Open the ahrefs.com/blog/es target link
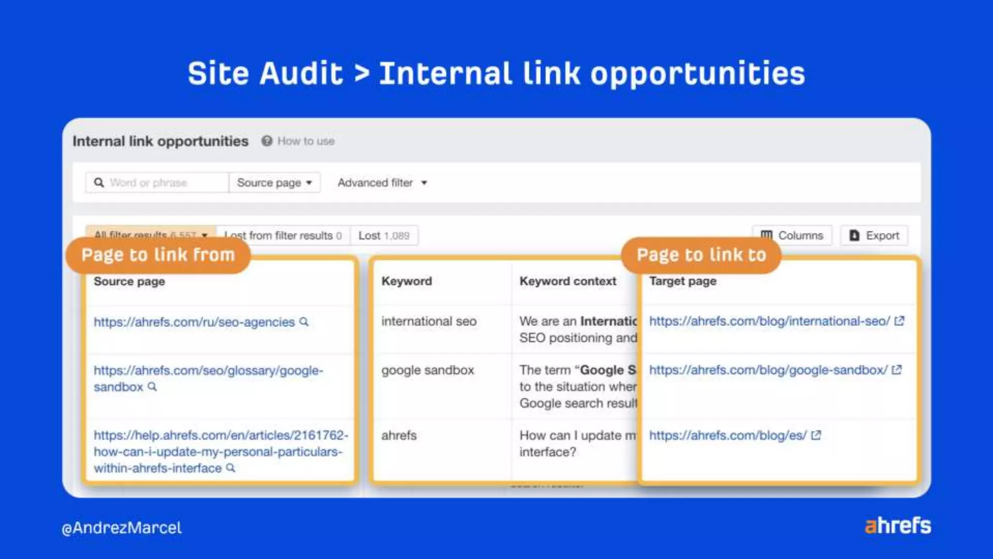 pos(728,435)
